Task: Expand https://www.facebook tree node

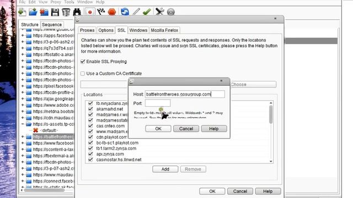Action: click(23, 143)
